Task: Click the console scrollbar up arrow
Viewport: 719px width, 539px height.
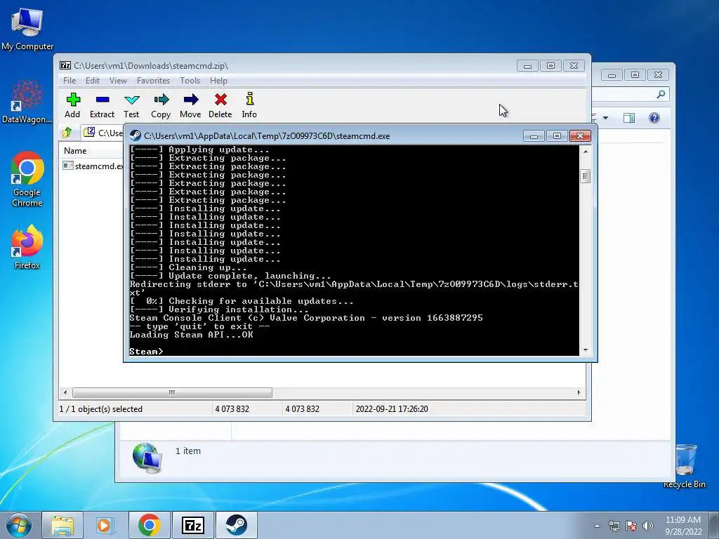Action: point(585,152)
